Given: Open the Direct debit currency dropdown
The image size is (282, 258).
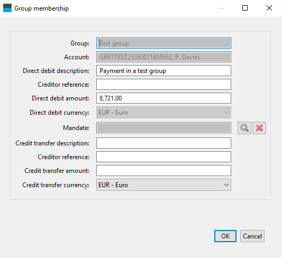Looking at the screenshot, I should [163, 113].
